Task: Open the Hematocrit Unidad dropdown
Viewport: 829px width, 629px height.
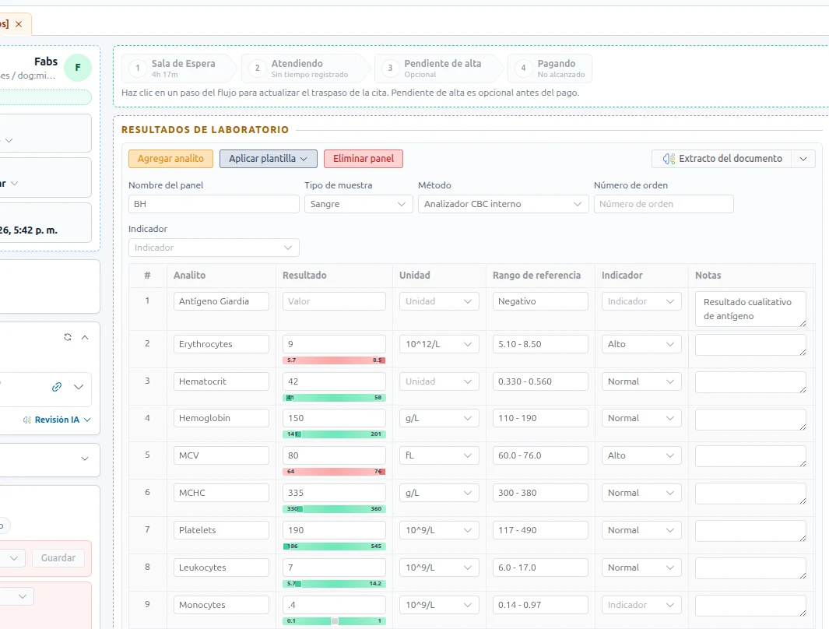Action: coord(439,381)
